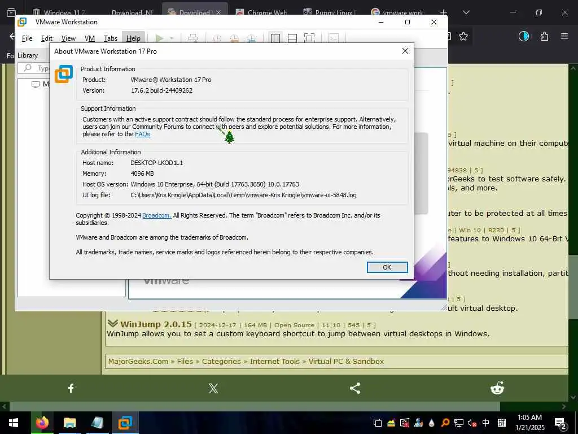Switch to the Chrome Web browser tab
This screenshot has width=578, height=434.
point(262,12)
